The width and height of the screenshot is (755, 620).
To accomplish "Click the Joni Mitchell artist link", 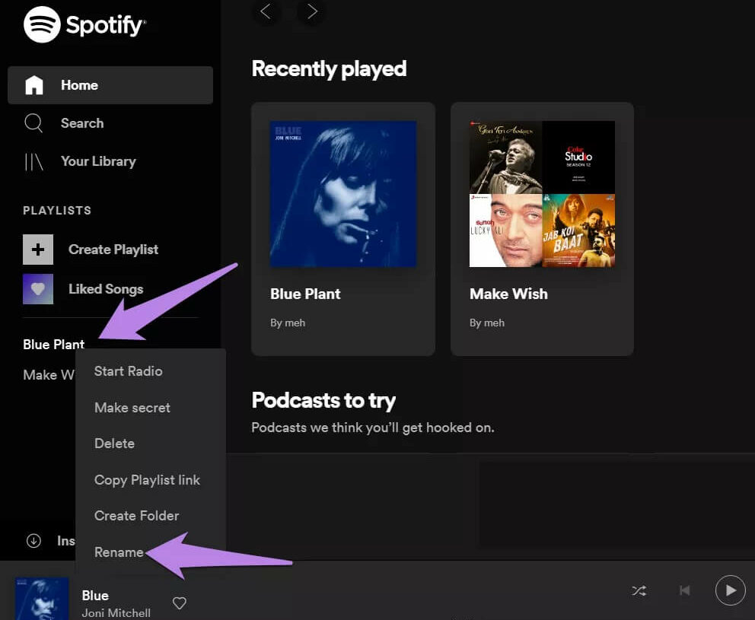I will point(116,612).
